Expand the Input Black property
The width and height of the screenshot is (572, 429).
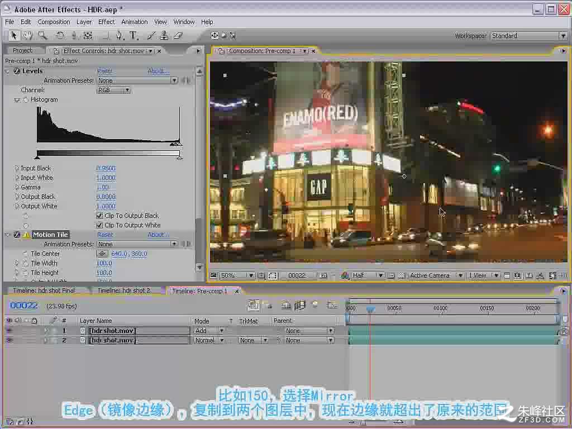(16, 168)
